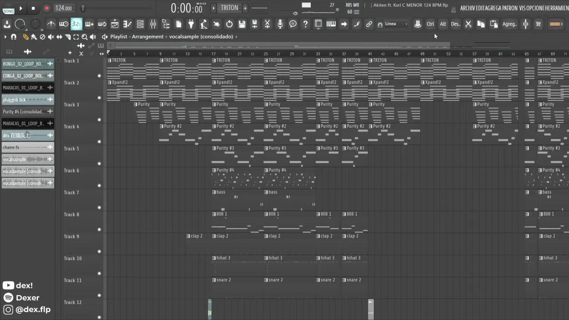Toggle the 3-2-1 countdown before recording
Screen dimensions: 569x320
click(76, 24)
